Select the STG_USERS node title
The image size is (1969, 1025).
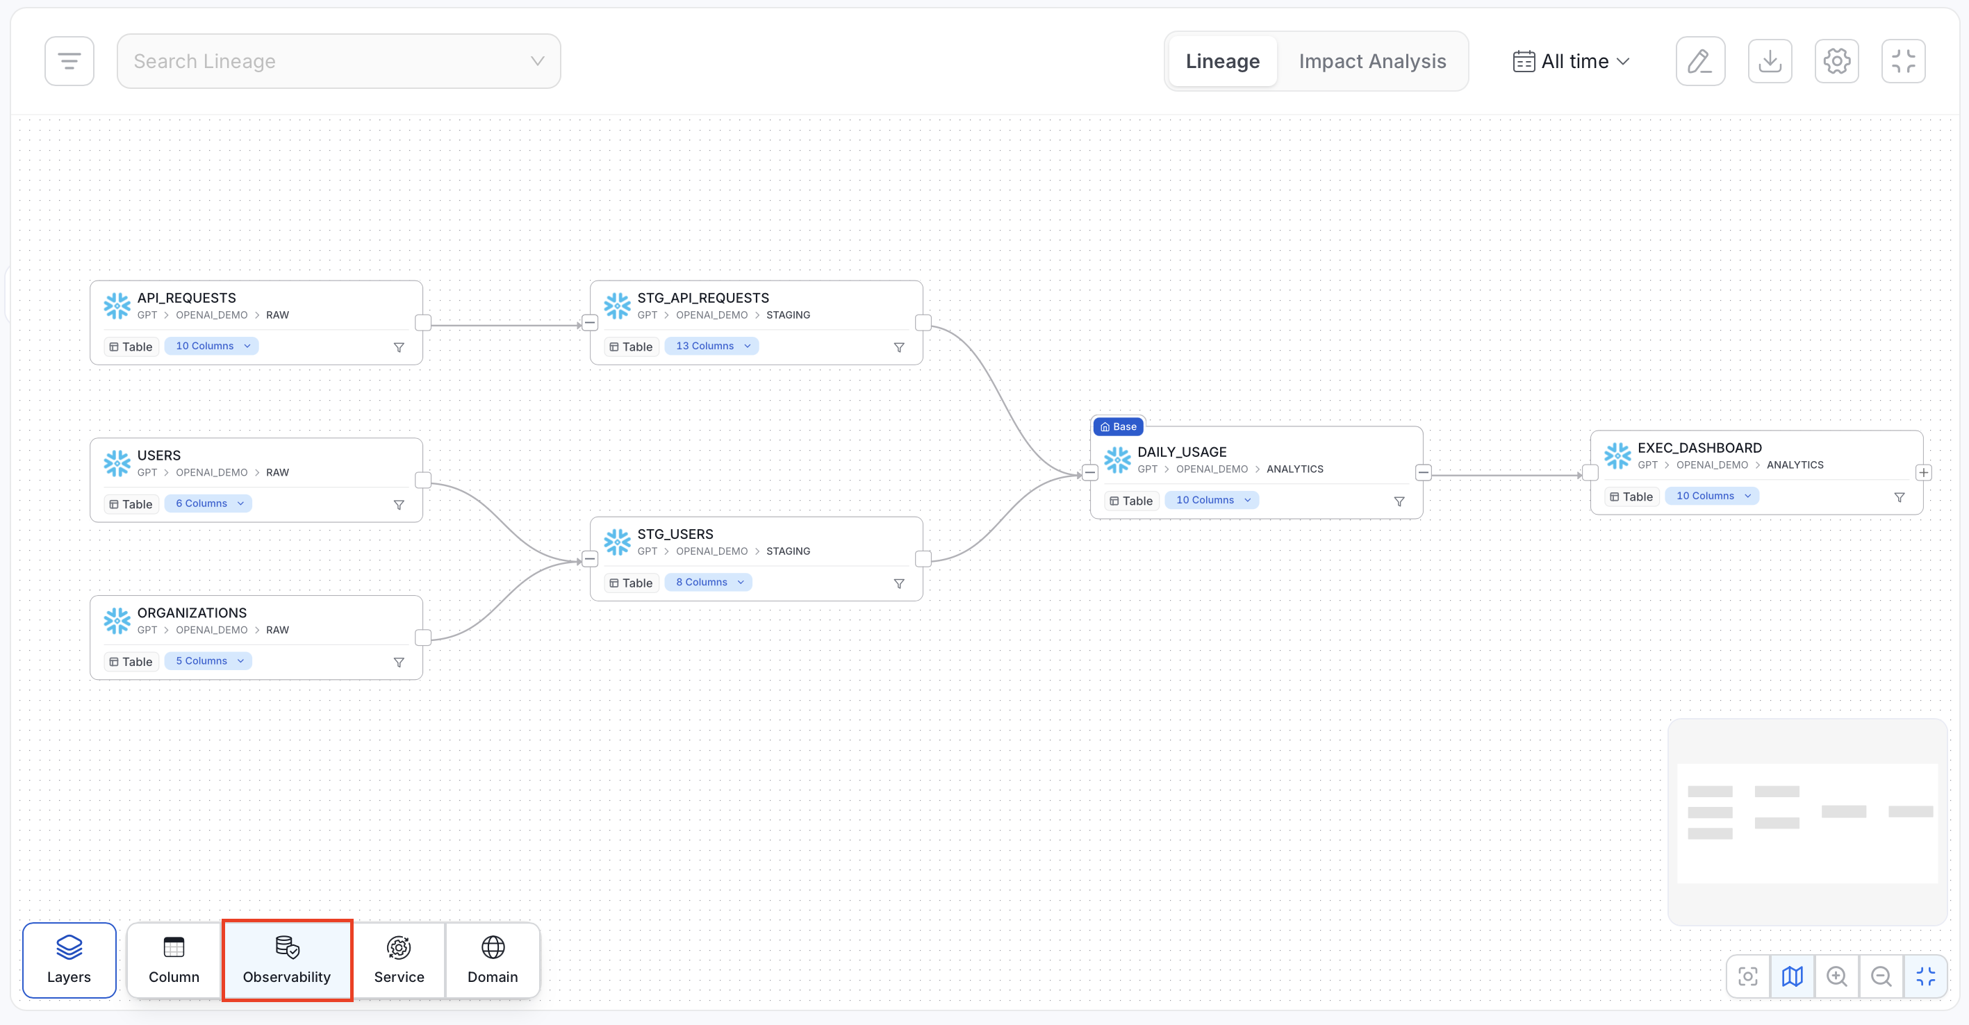pos(675,534)
